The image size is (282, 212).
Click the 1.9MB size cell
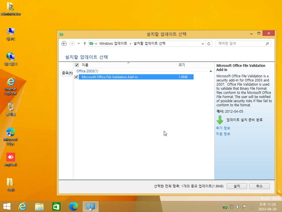point(183,77)
